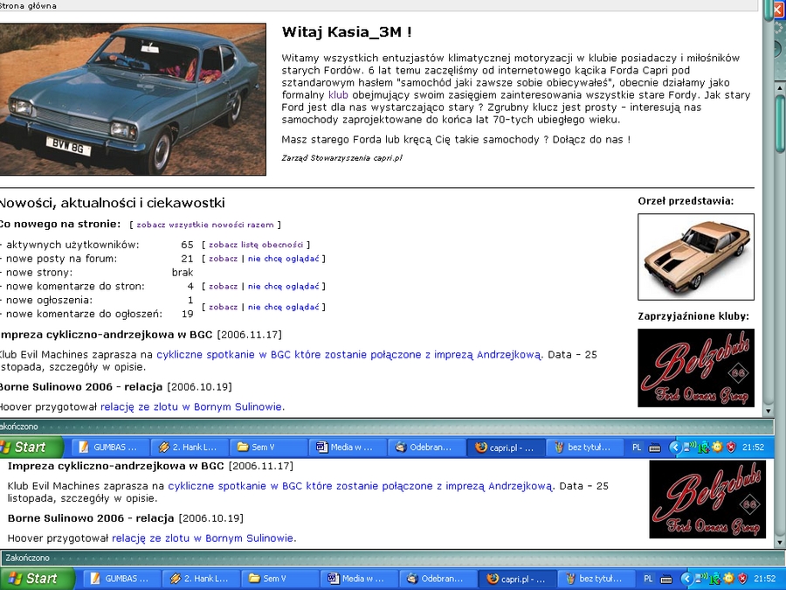This screenshot has width=786, height=590.
Task: Open the GUMBAS window from the upper taskbar
Action: pyautogui.click(x=111, y=447)
